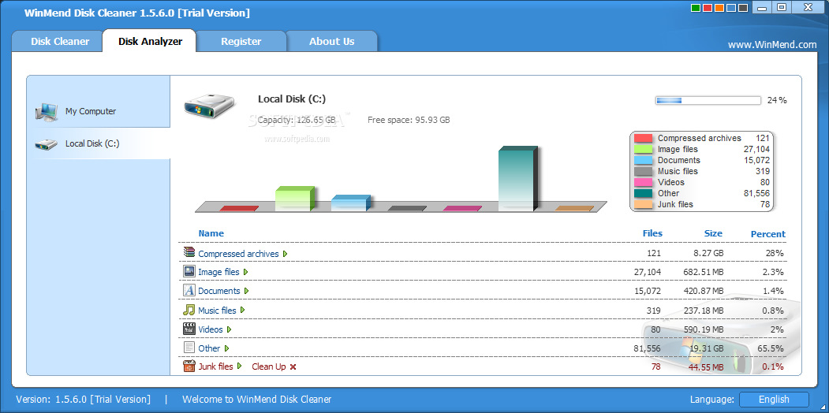Select My Computer label in sidebar

pos(91,111)
